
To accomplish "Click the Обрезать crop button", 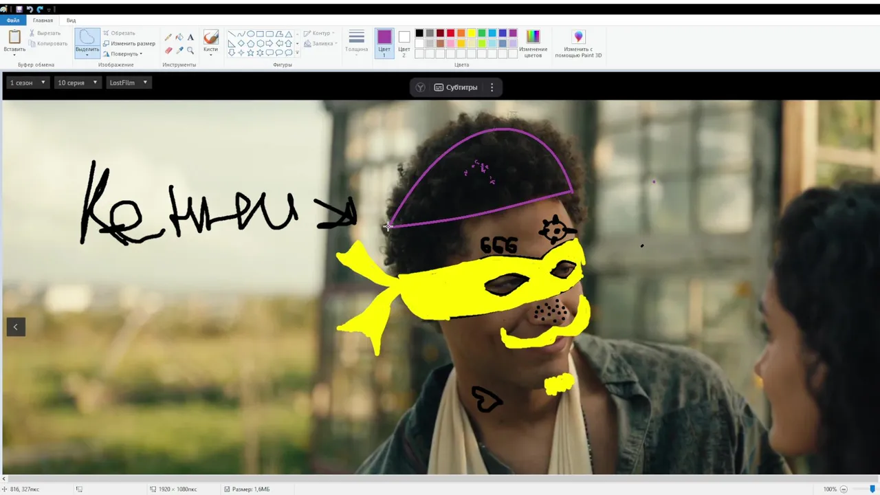I will click(119, 33).
